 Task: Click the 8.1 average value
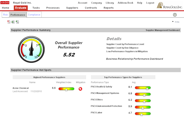coord(130,87)
